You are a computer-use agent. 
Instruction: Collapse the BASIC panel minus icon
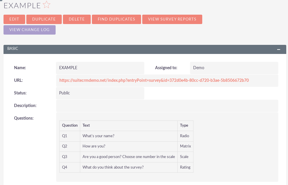pyautogui.click(x=279, y=49)
